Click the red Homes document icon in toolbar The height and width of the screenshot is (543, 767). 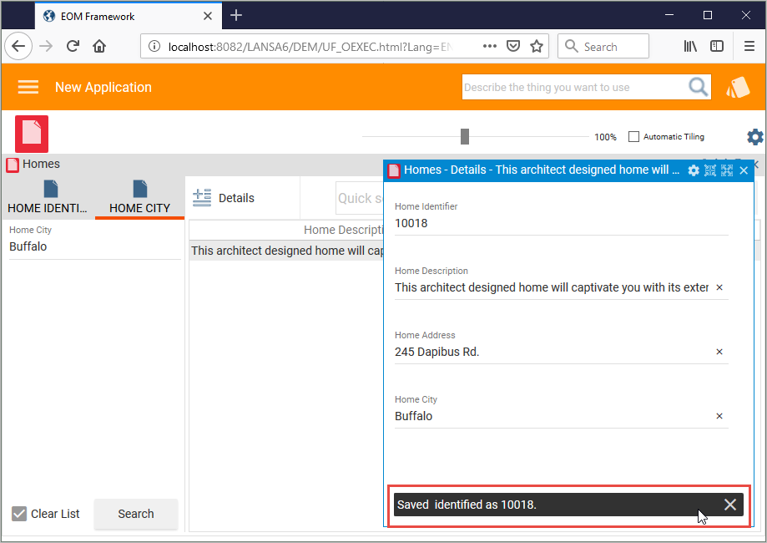[32, 134]
